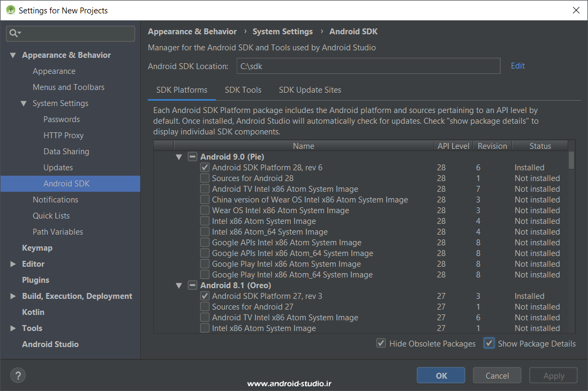Check Sources for Android 27
The image size is (588, 391).
point(205,307)
